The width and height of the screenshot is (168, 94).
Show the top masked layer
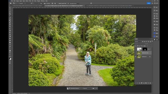pos(135,49)
